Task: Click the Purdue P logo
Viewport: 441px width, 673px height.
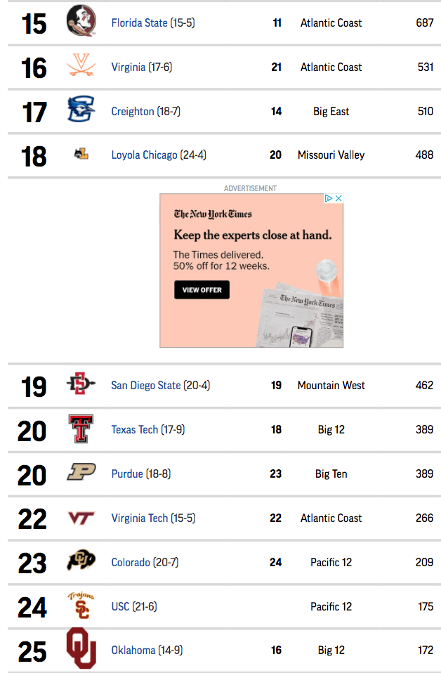Action: pos(81,471)
